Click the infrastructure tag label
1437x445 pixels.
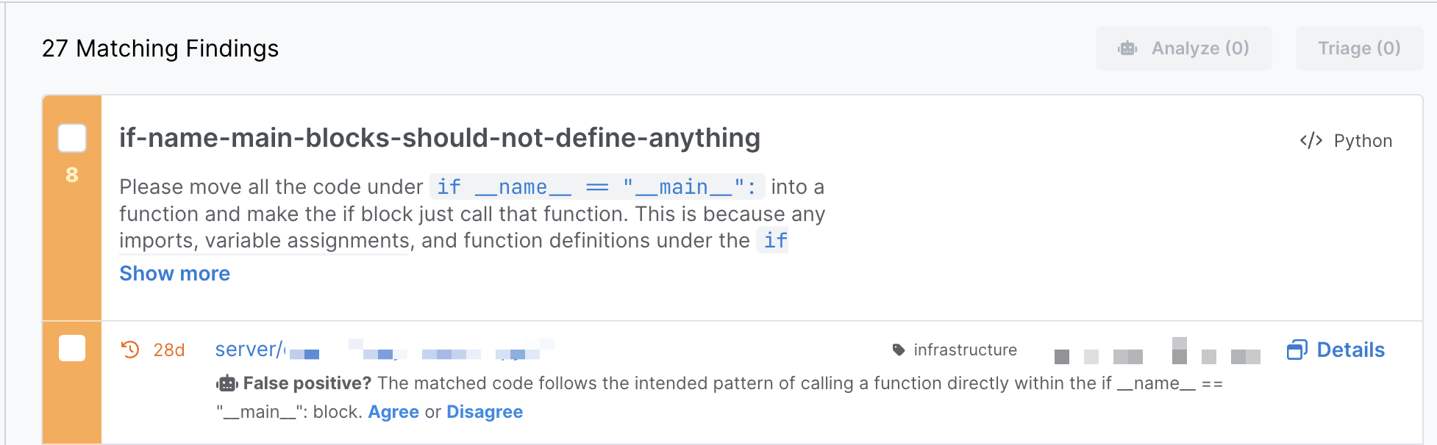pos(965,350)
